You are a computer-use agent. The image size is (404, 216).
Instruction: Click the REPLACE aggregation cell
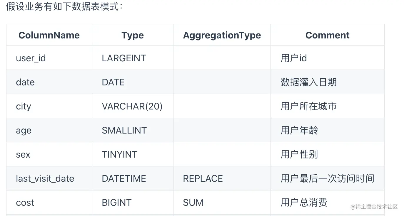[x=222, y=178]
